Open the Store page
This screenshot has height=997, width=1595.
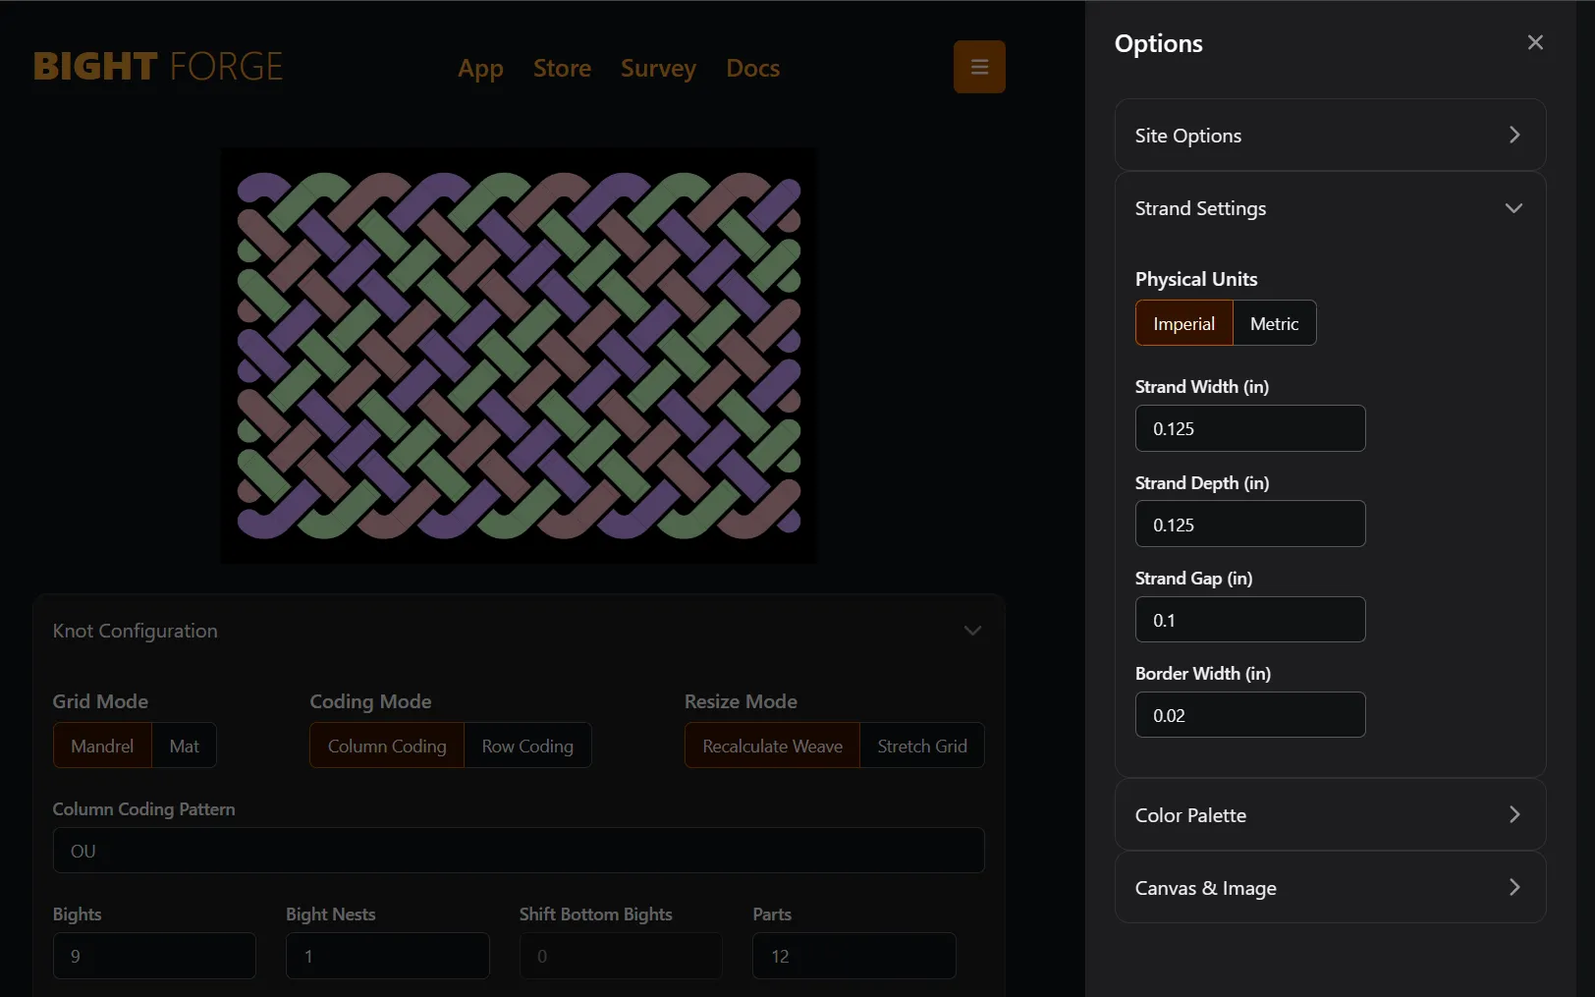(562, 68)
